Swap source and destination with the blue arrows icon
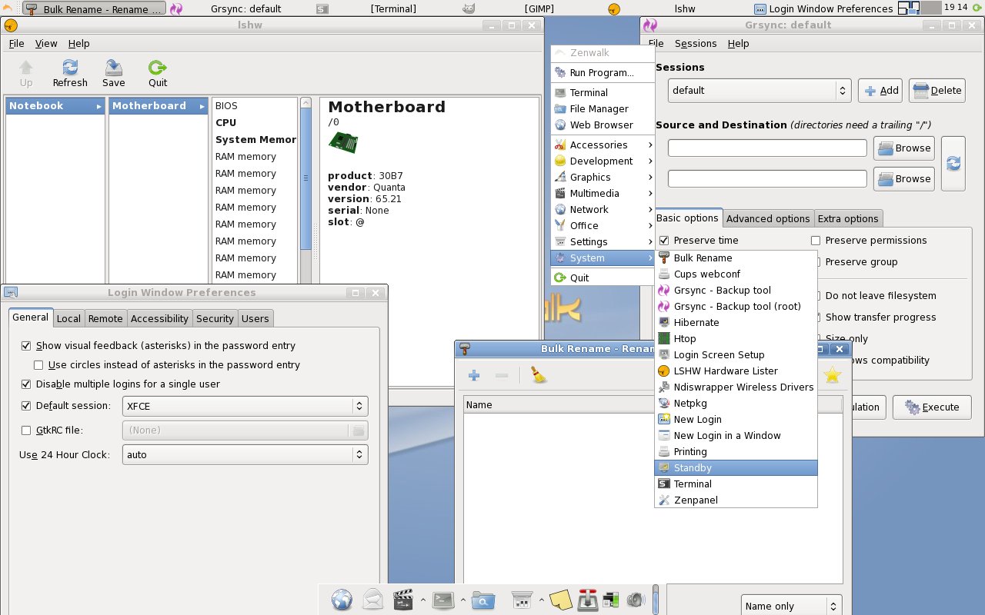Viewport: 985px width, 615px height. (953, 163)
